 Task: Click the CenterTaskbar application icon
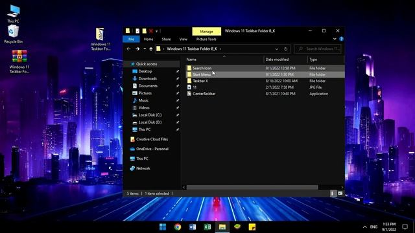point(189,94)
